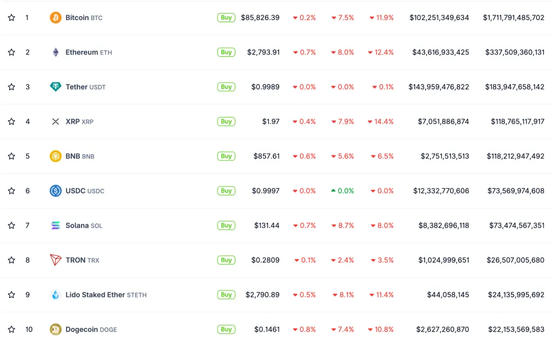Favorite Bitcoin with the star toggle
The height and width of the screenshot is (345, 553).
(x=11, y=18)
